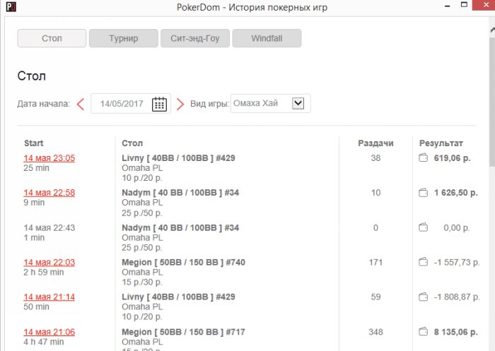Maximize the PokerDom history window
495x351 pixels.
pyautogui.click(x=464, y=5)
